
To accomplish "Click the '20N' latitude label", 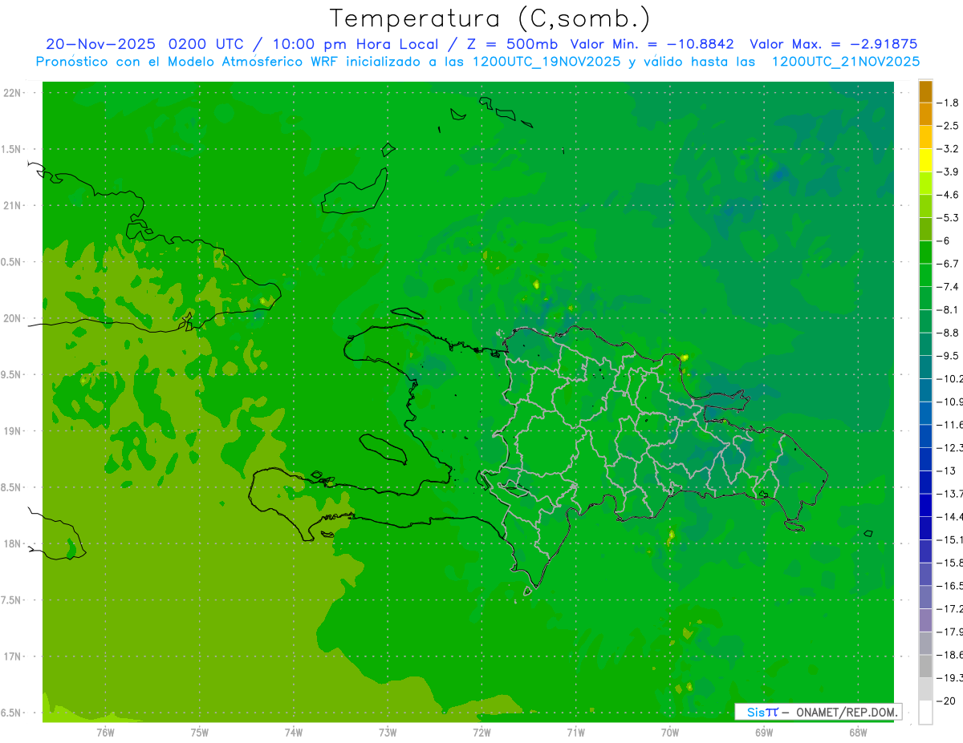I will pyautogui.click(x=13, y=318).
